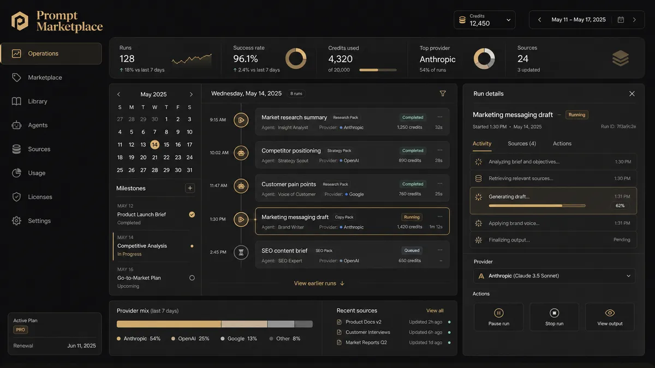Image resolution: width=655 pixels, height=368 pixels.
Task: Switch to the Sources (4) tab
Action: pos(522,143)
